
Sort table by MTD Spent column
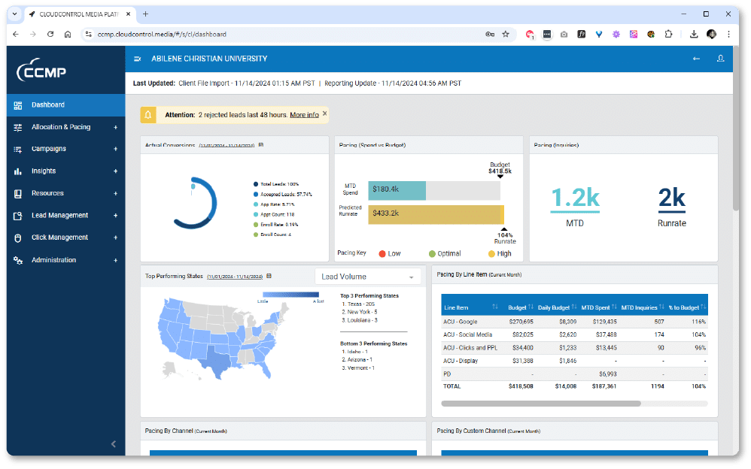[x=614, y=307]
